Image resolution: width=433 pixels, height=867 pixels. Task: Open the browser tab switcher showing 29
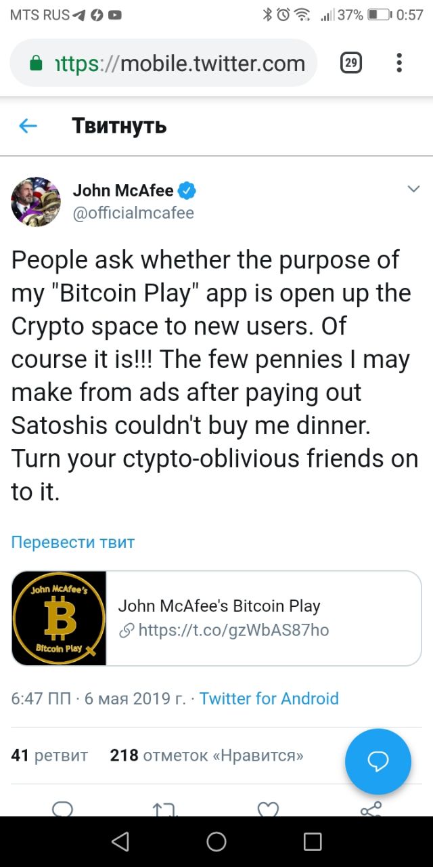click(x=350, y=64)
